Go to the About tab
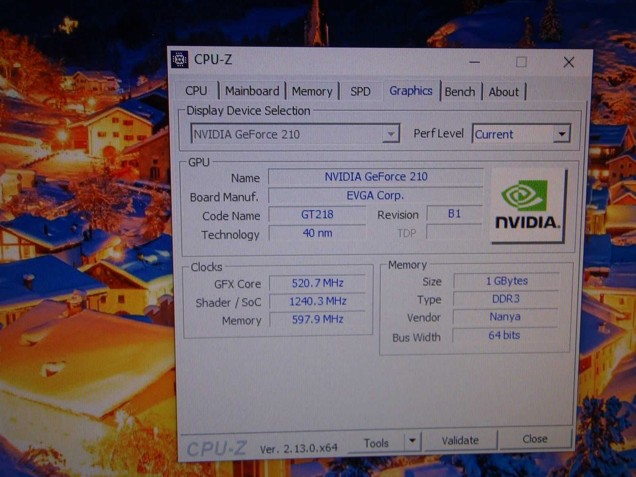636x477 pixels. pyautogui.click(x=504, y=92)
